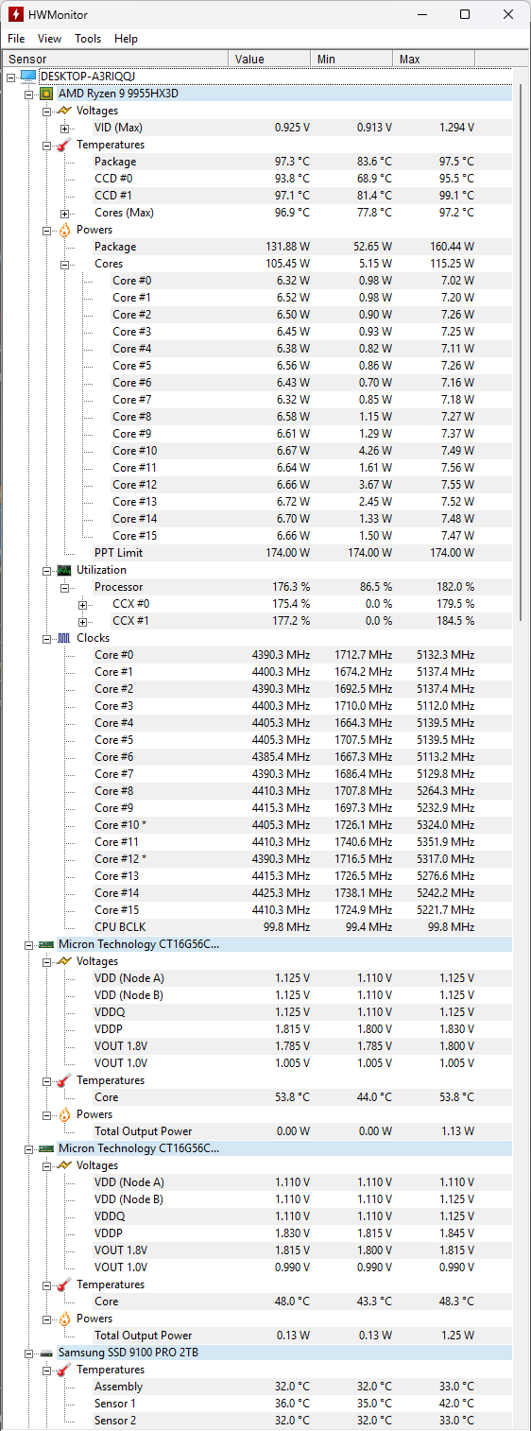
Task: Expand the VID (Max) entry
Action: pos(64,128)
